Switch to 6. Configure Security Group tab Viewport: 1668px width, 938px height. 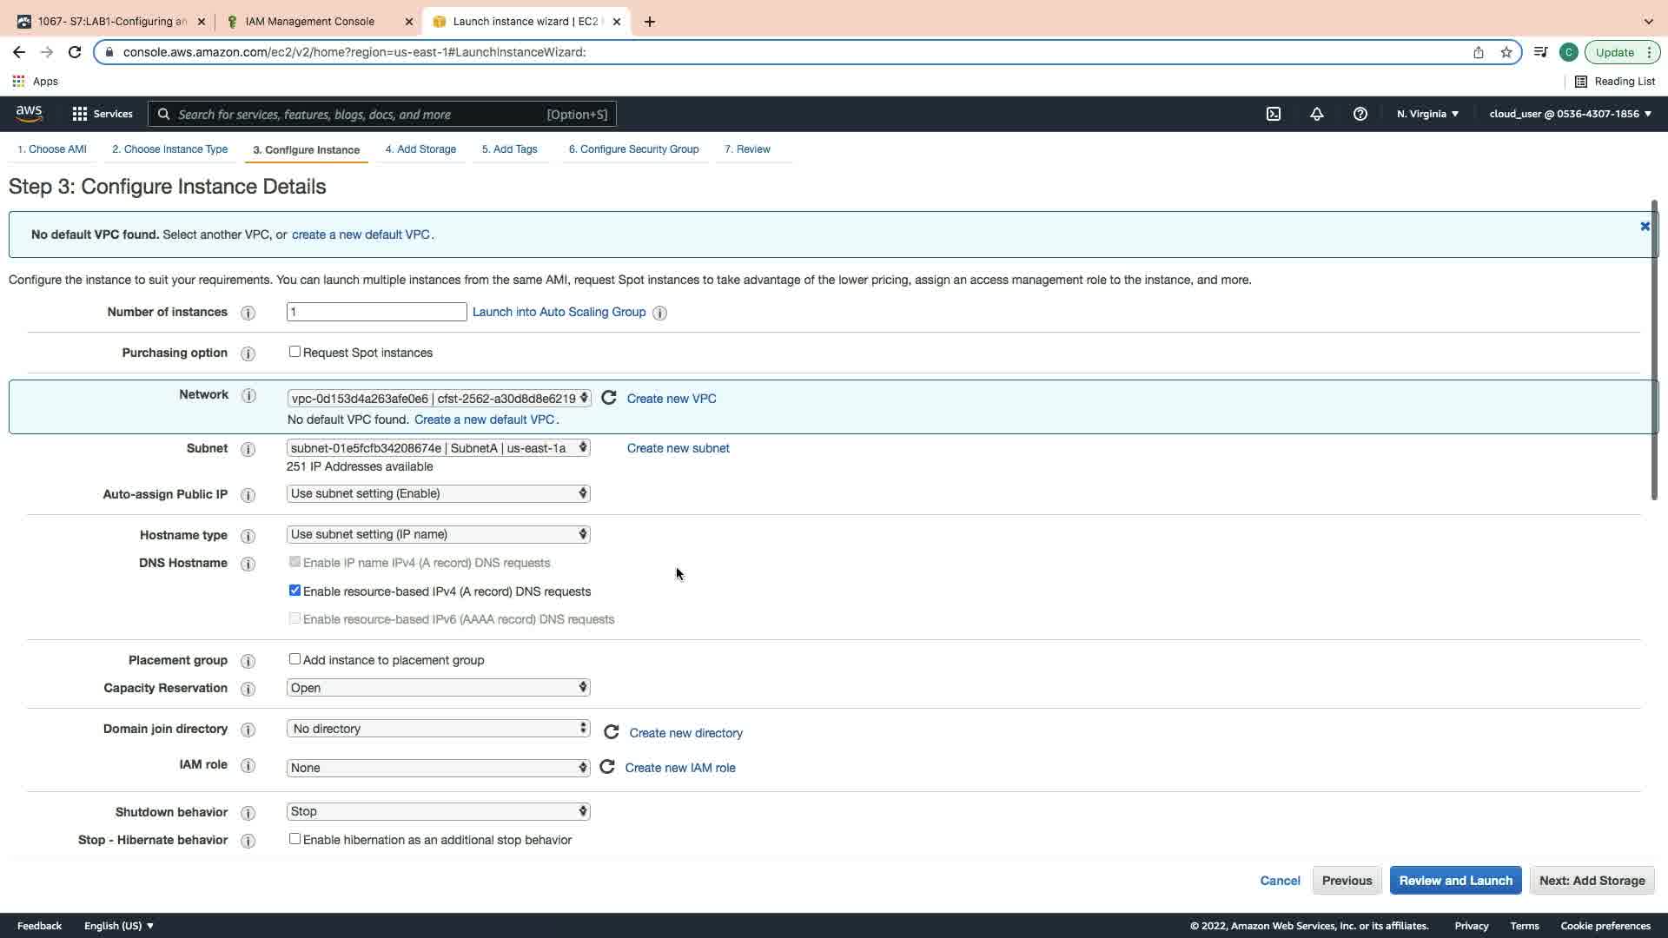pyautogui.click(x=633, y=149)
